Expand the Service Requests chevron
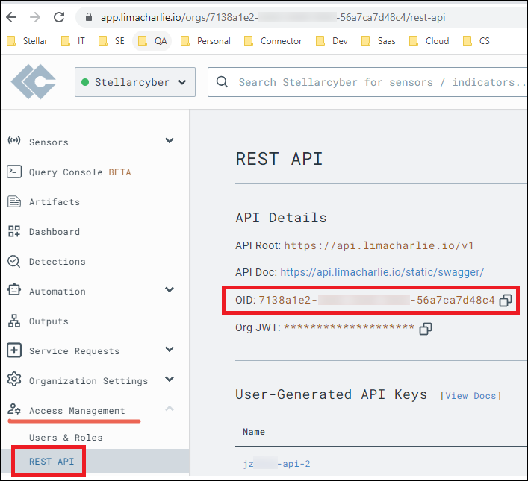Screen dimensions: 528x481 pyautogui.click(x=170, y=350)
